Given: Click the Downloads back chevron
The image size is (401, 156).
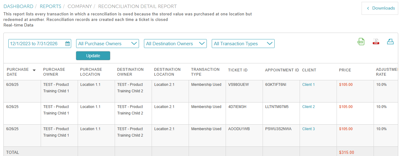Looking at the screenshot, I should tap(368, 8).
